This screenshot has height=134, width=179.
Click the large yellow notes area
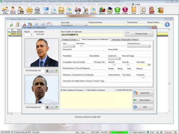coord(97,100)
